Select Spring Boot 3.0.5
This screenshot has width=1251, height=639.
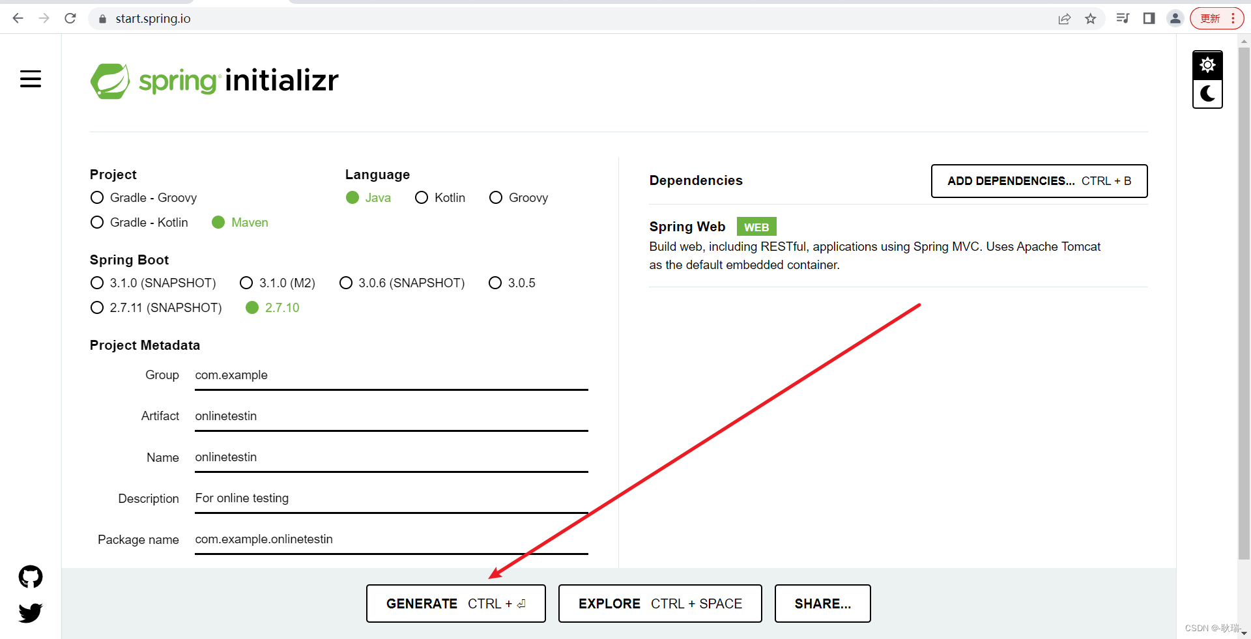(512, 283)
